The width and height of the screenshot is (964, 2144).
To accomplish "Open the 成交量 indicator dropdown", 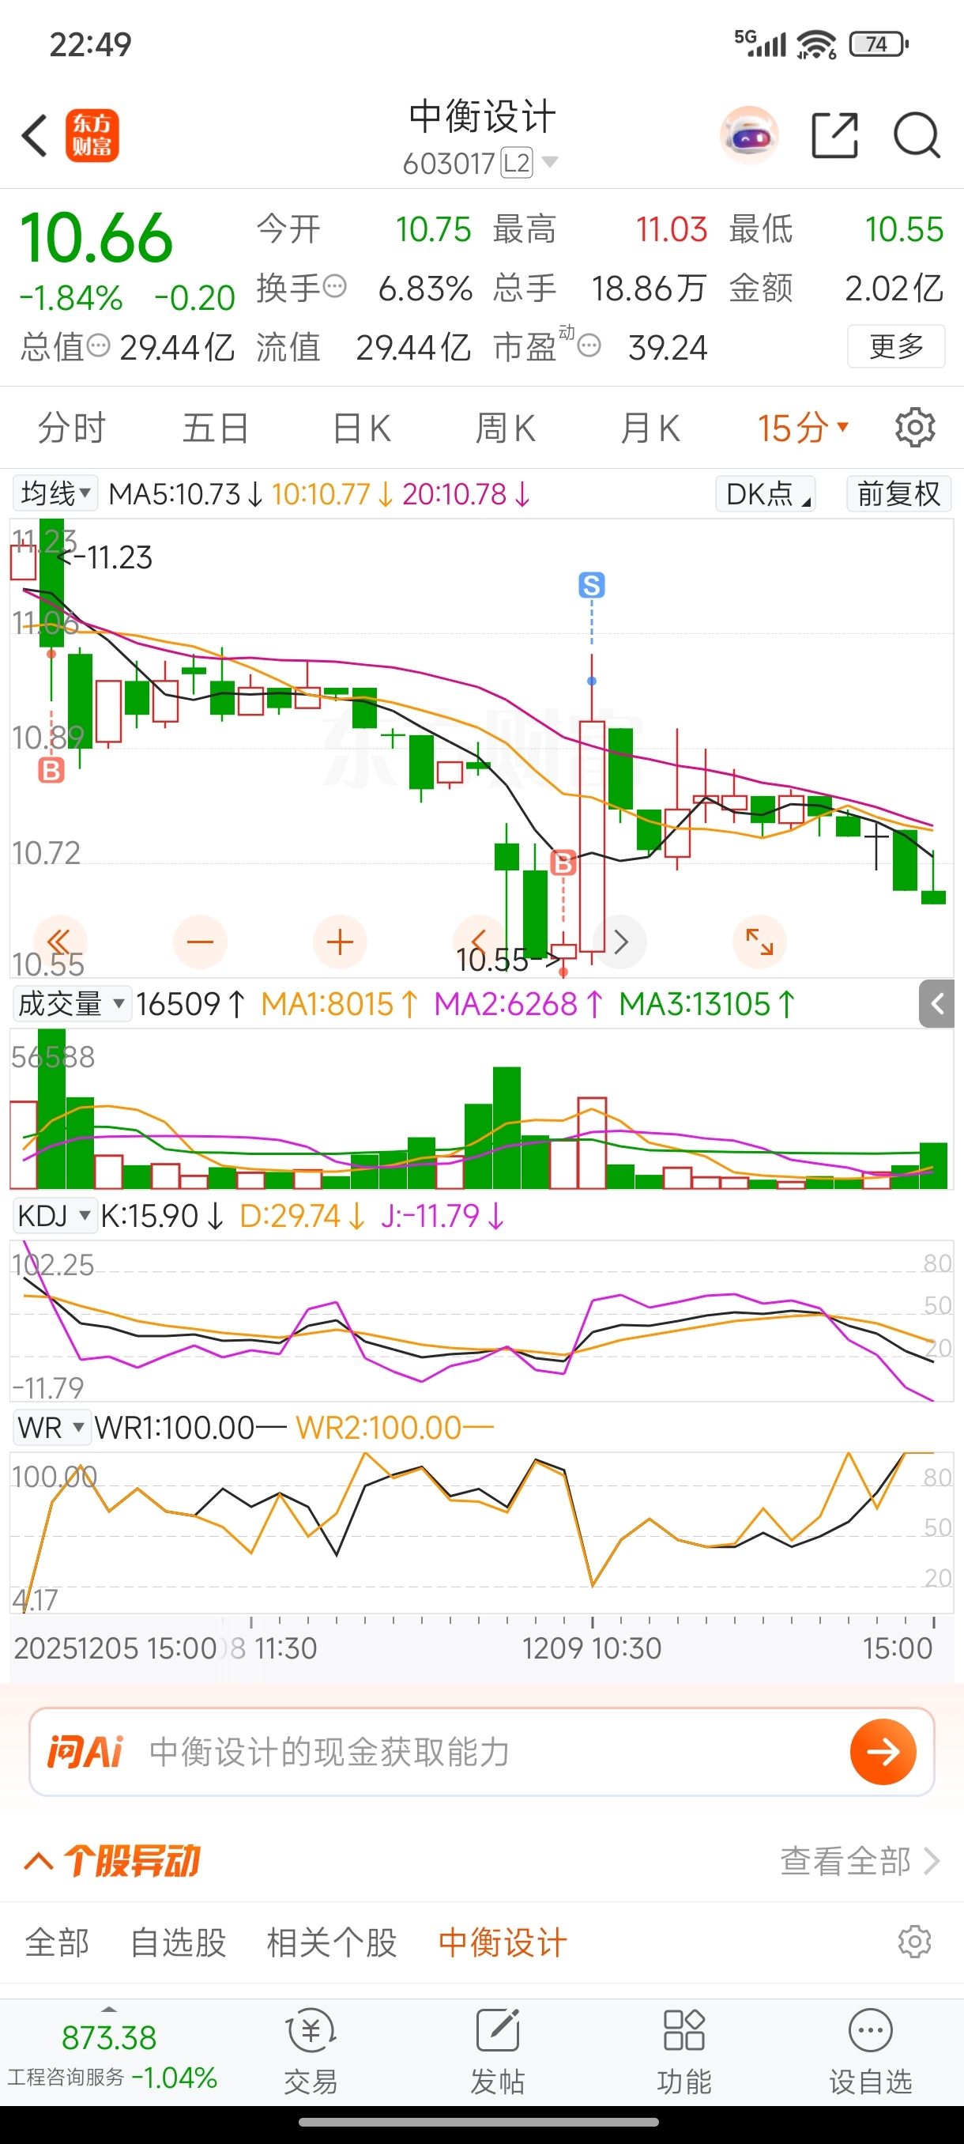I will [72, 1004].
